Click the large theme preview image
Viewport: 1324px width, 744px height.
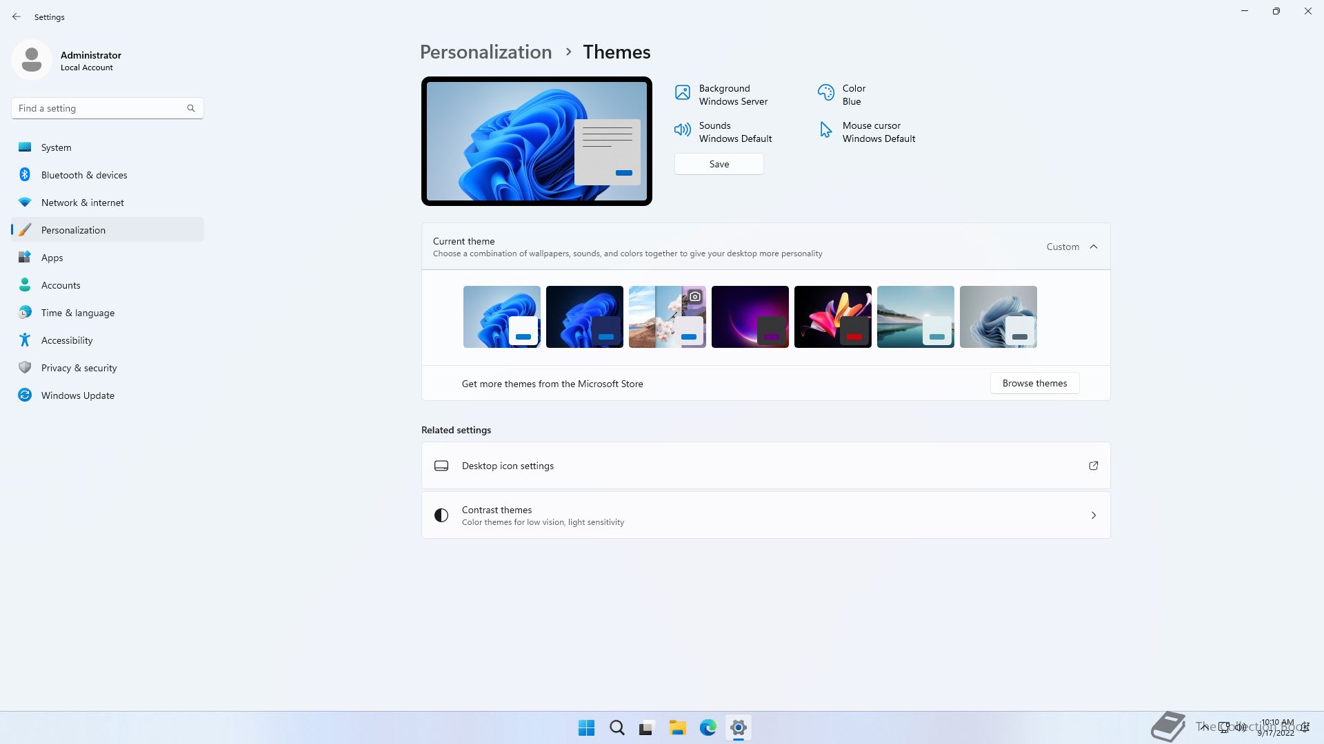tap(536, 141)
